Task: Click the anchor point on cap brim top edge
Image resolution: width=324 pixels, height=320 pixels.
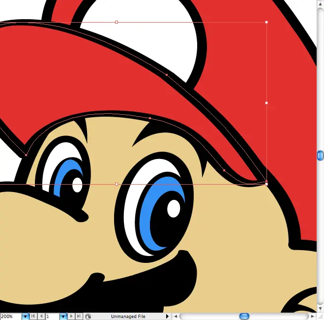Action: point(167,75)
